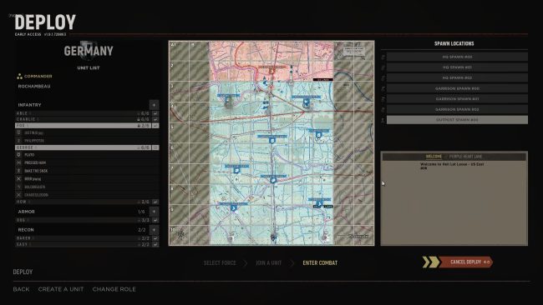Click the Commander role icon
Viewport: 543px width, 305px height.
[x=20, y=76]
